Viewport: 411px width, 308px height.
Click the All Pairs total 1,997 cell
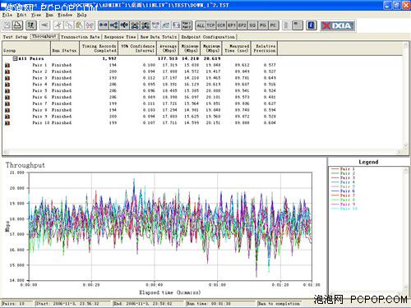(x=109, y=58)
